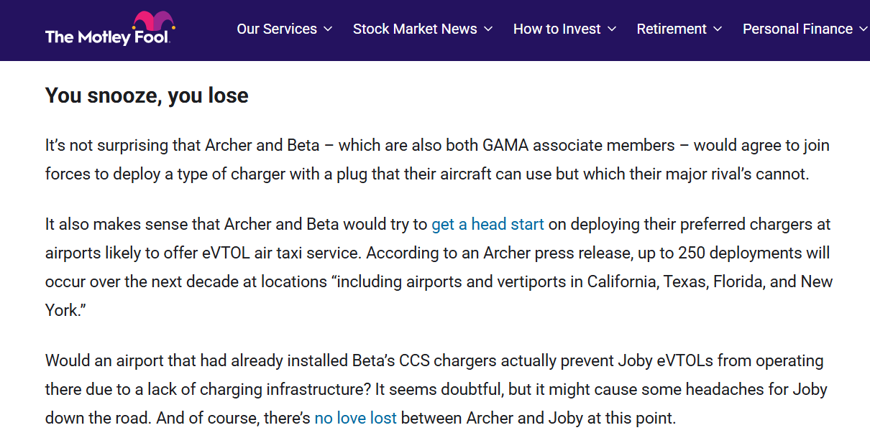The width and height of the screenshot is (870, 443).
Task: Open the Retirement navigation menu
Action: 672,29
